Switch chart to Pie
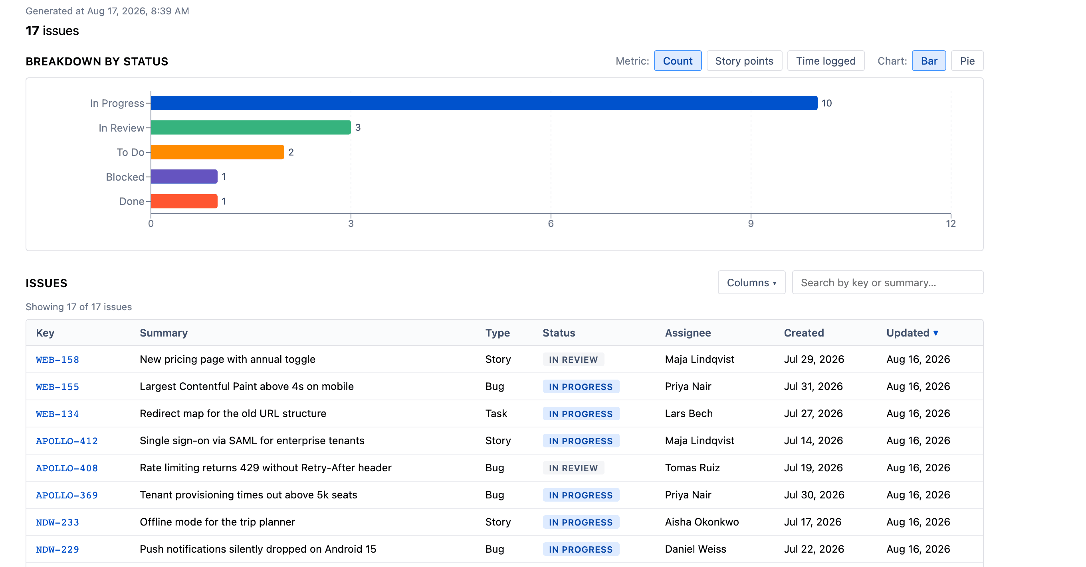The image size is (1086, 567). (967, 61)
